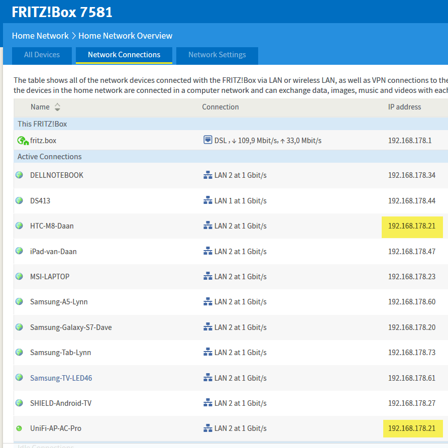Image resolution: width=448 pixels, height=448 pixels.
Task: Go to Home Network breadcrumb link
Action: tap(40, 36)
